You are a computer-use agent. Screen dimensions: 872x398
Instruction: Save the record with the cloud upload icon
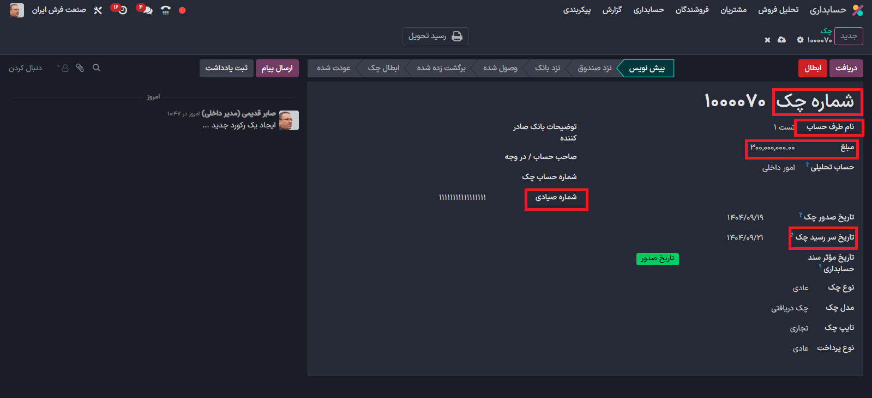pos(781,40)
